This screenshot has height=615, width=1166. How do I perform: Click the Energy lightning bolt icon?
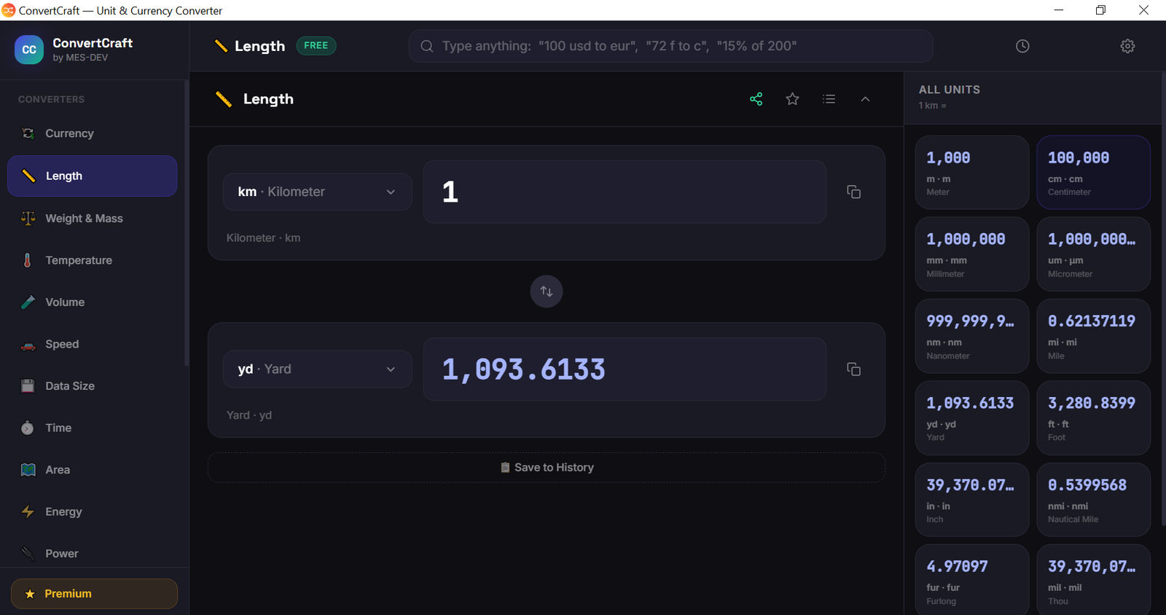(28, 512)
